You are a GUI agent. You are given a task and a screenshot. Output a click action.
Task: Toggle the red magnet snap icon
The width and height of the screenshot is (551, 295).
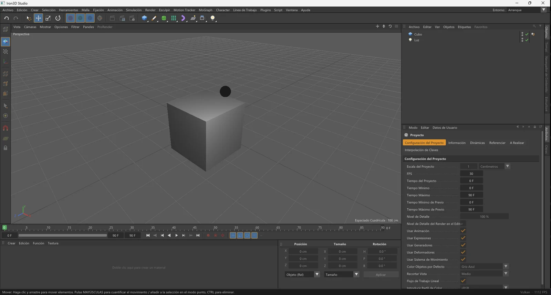point(6,128)
